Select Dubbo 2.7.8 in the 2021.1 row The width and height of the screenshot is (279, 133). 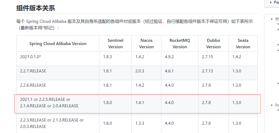(213, 104)
